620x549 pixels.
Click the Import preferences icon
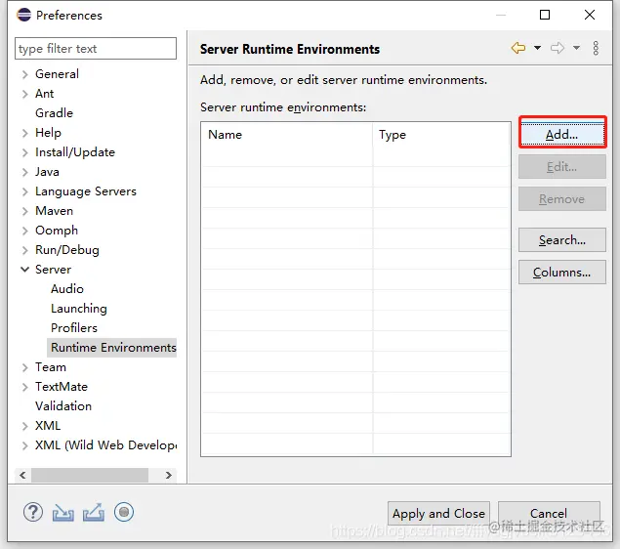pyautogui.click(x=63, y=513)
